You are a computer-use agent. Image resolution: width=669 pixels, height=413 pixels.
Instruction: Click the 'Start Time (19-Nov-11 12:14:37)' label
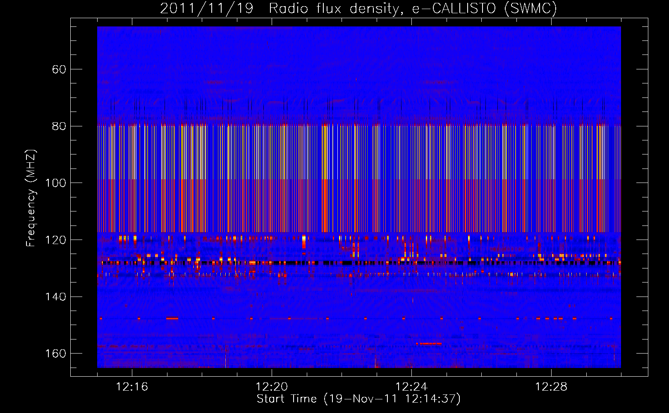[358, 399]
